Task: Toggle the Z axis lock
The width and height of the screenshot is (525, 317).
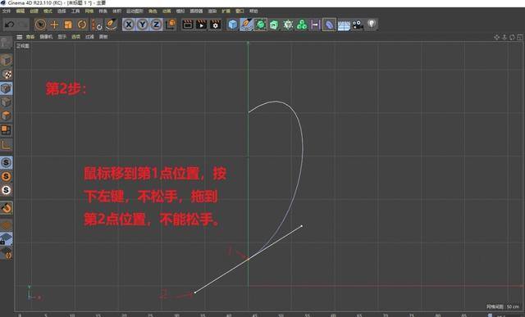Action: (x=156, y=25)
